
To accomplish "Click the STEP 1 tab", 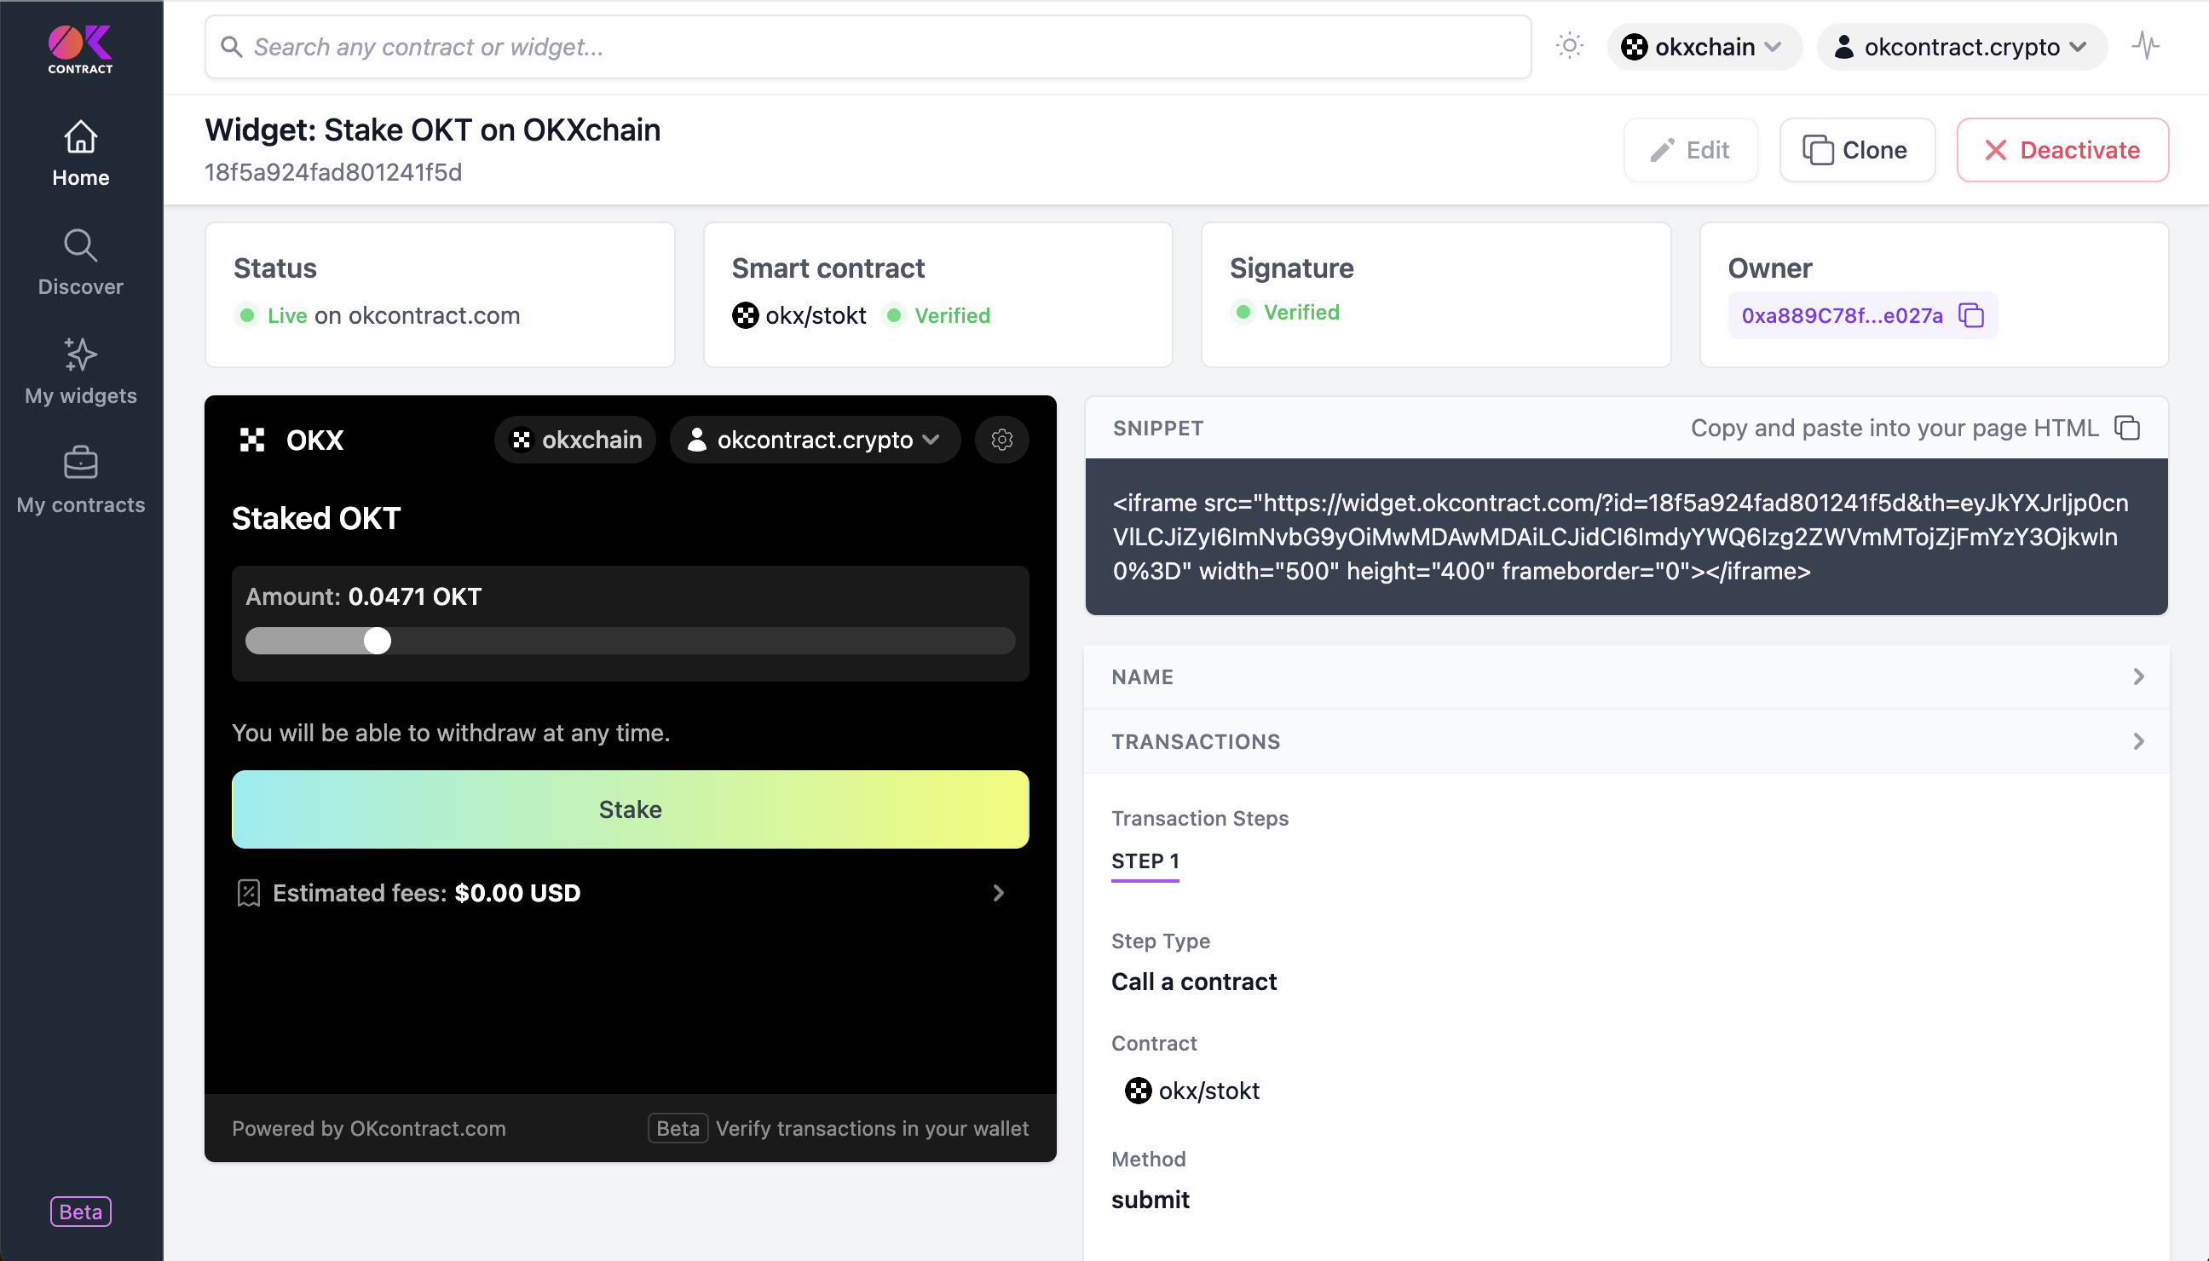I will click(x=1145, y=861).
